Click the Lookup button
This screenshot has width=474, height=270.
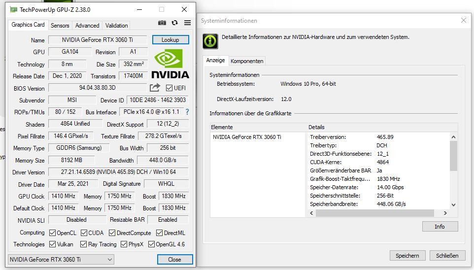pyautogui.click(x=170, y=39)
